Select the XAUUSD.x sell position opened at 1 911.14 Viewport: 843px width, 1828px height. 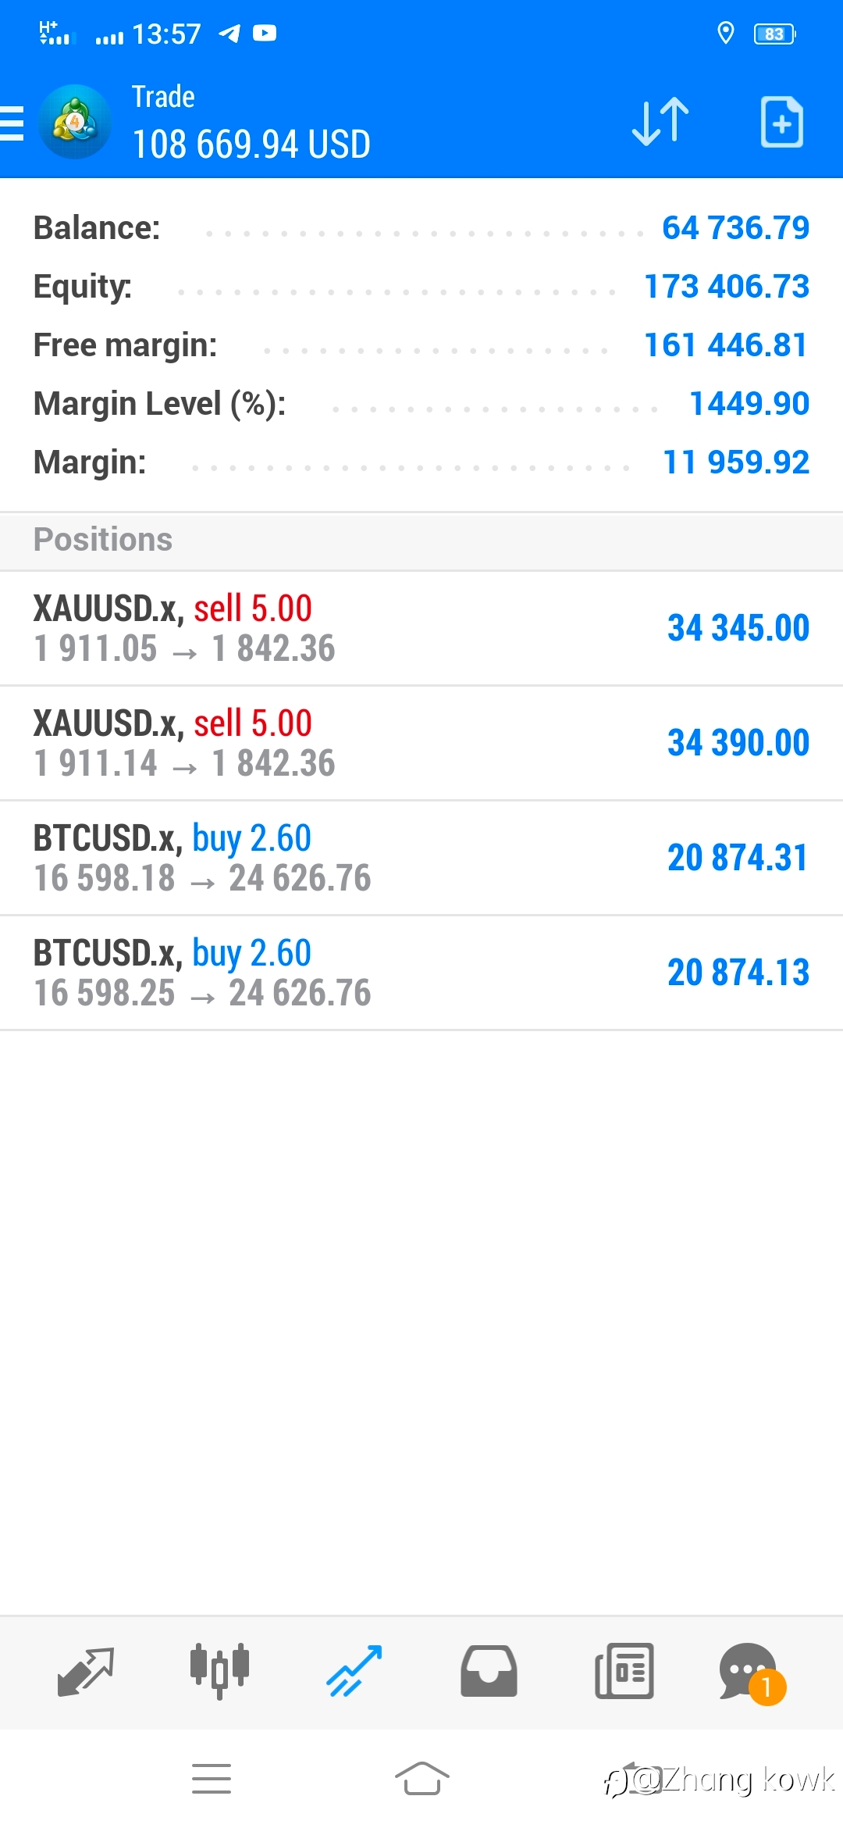click(421, 744)
